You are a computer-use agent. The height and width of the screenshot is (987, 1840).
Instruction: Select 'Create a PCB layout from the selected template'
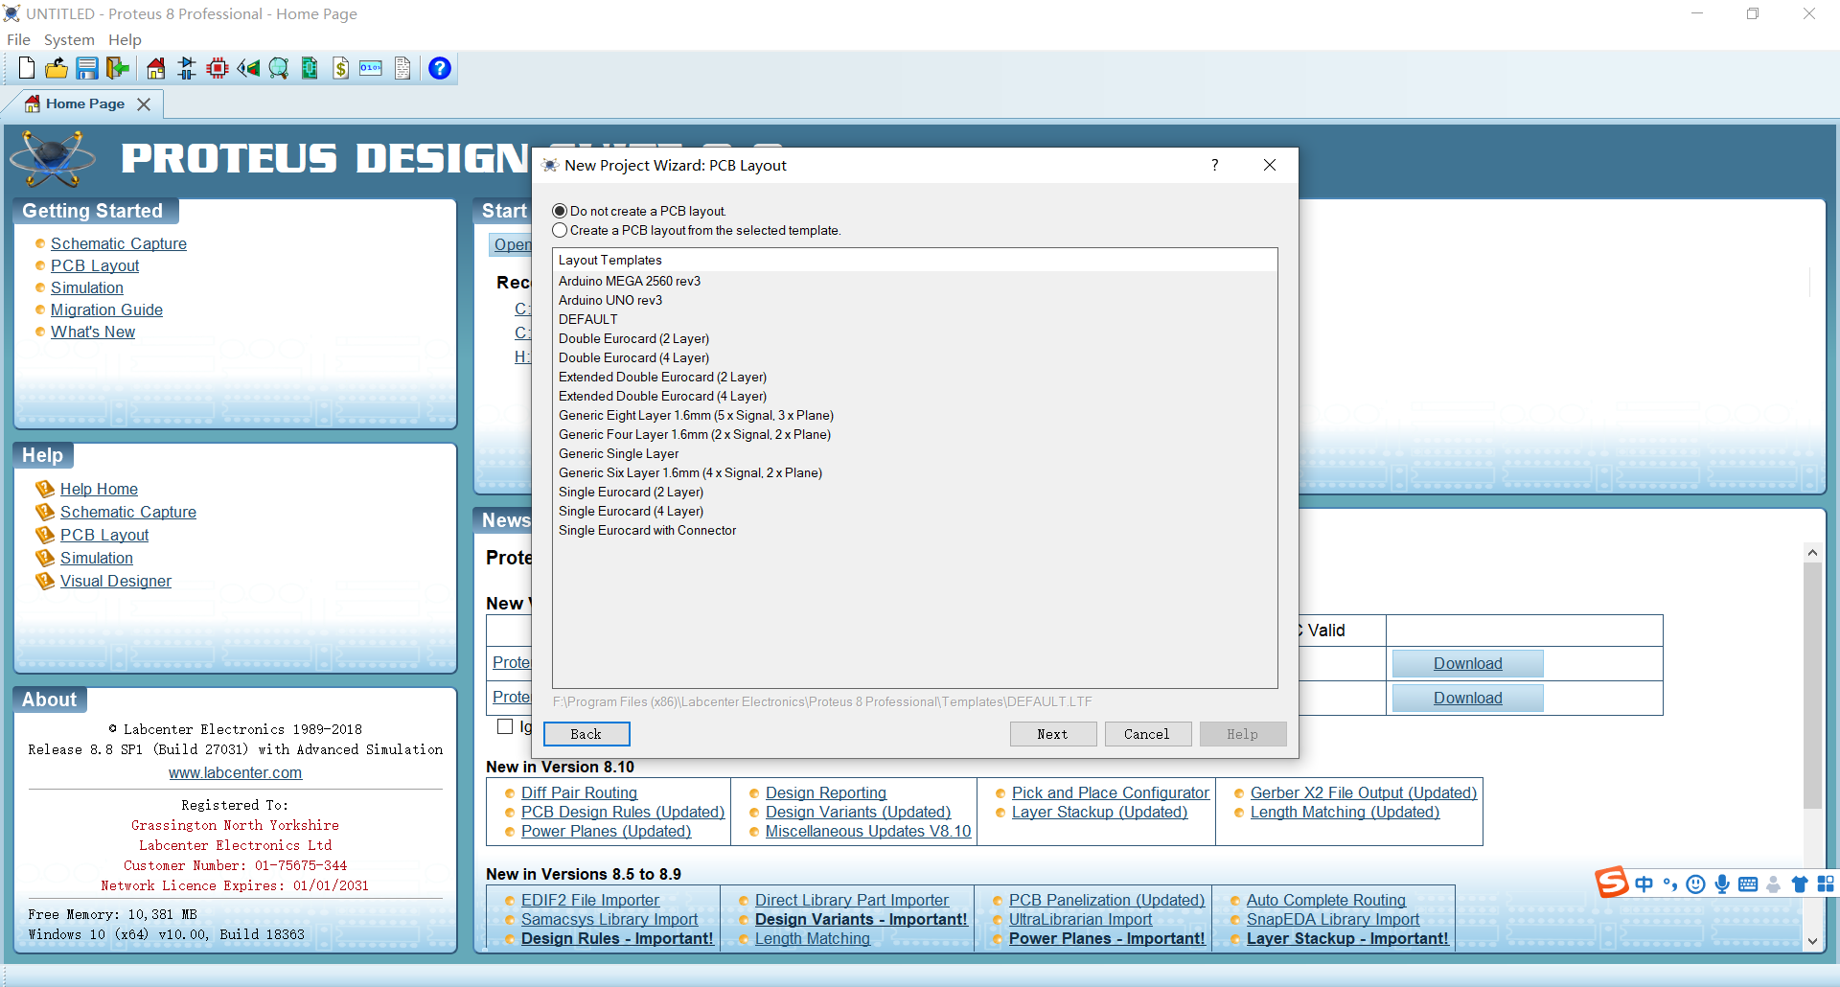560,230
